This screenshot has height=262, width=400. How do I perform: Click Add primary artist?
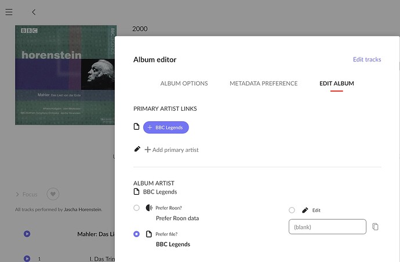point(172,150)
